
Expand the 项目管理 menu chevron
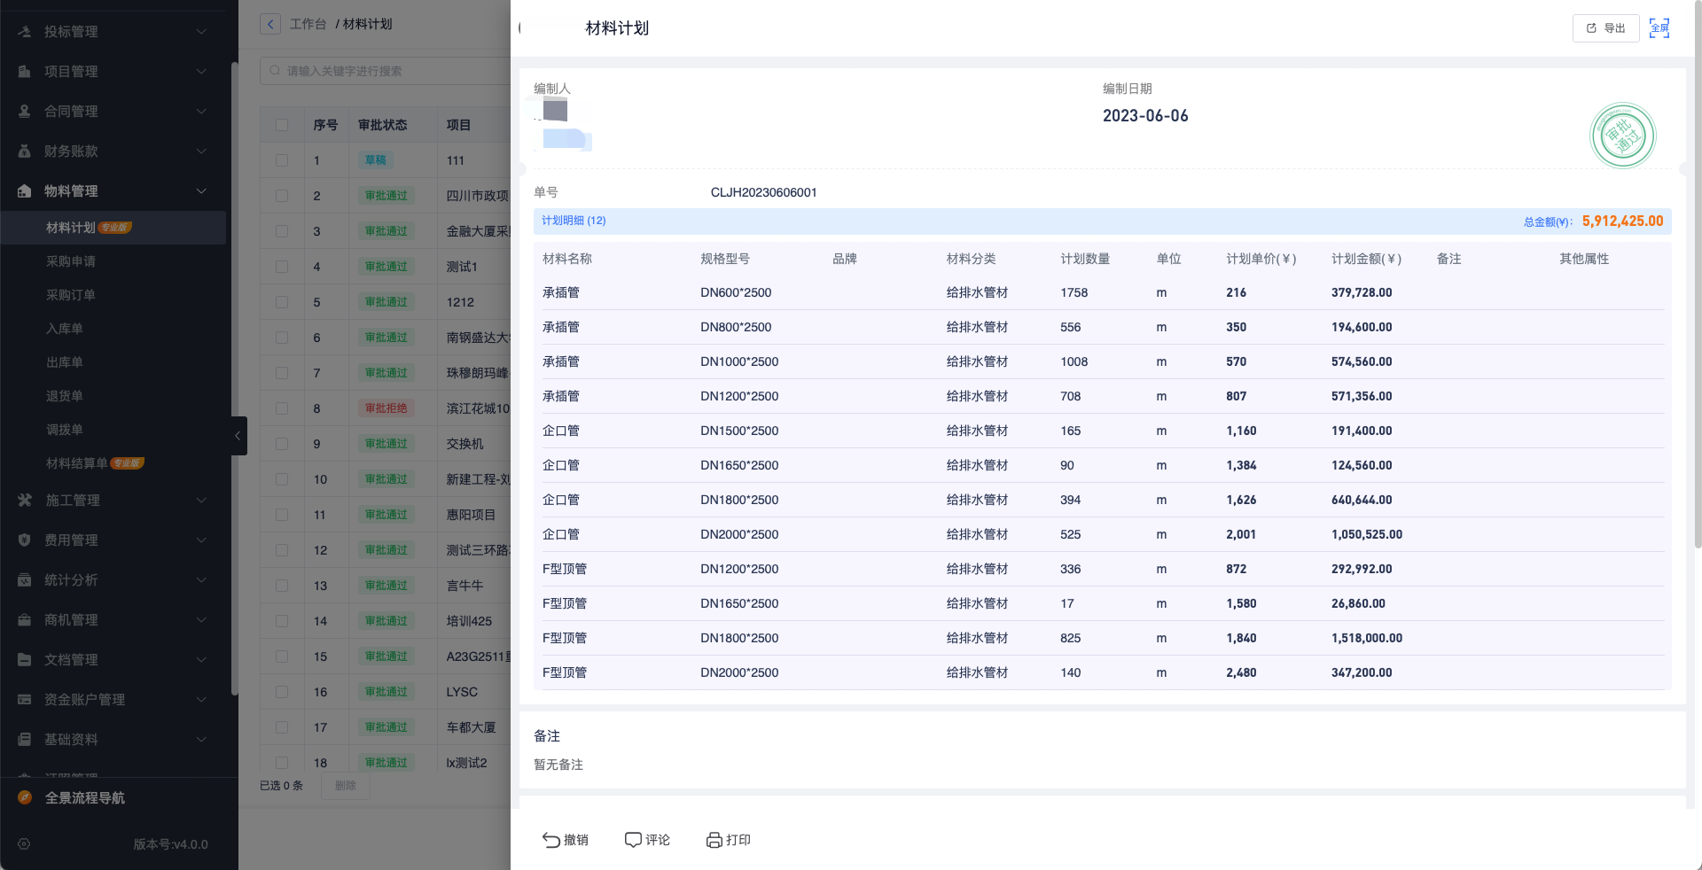point(201,72)
